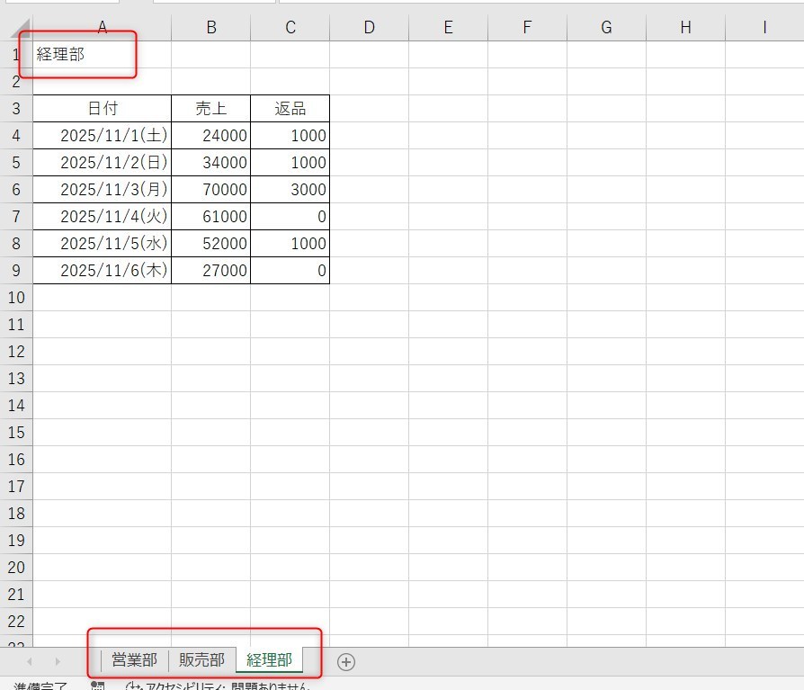Click row 15 header

pyautogui.click(x=15, y=433)
